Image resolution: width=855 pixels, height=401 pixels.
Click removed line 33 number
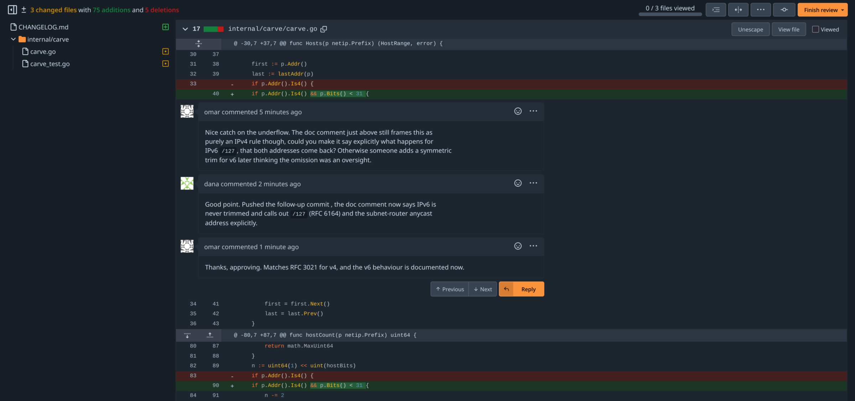[x=193, y=84]
